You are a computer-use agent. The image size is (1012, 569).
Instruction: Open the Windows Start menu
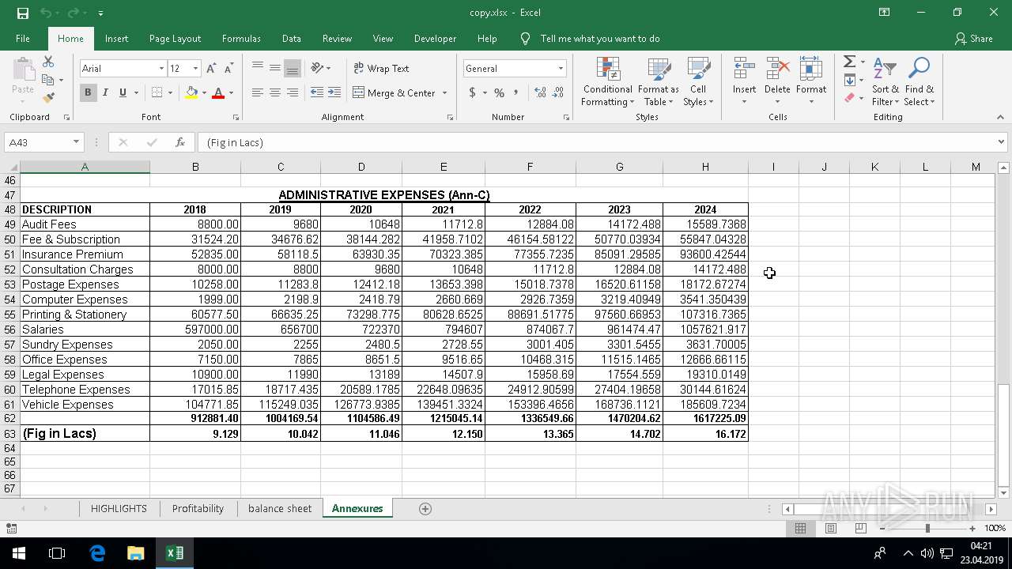[x=18, y=553]
